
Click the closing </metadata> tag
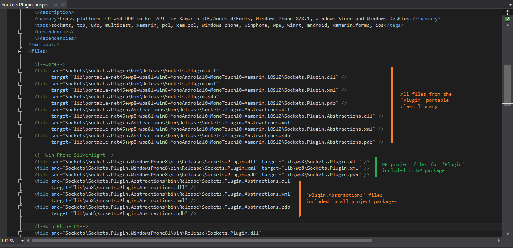44,45
